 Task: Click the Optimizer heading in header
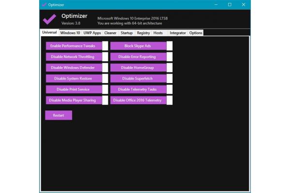[74, 16]
